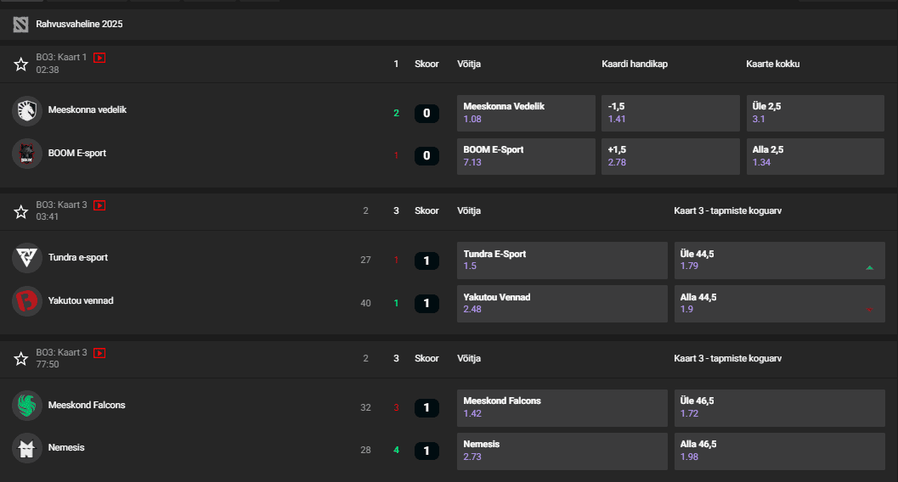The height and width of the screenshot is (482, 898).
Task: Open Yakutou vennad team name
Action: [81, 300]
